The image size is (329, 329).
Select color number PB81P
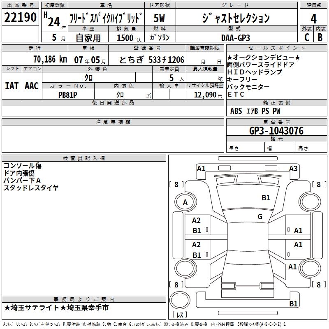coord(67,95)
